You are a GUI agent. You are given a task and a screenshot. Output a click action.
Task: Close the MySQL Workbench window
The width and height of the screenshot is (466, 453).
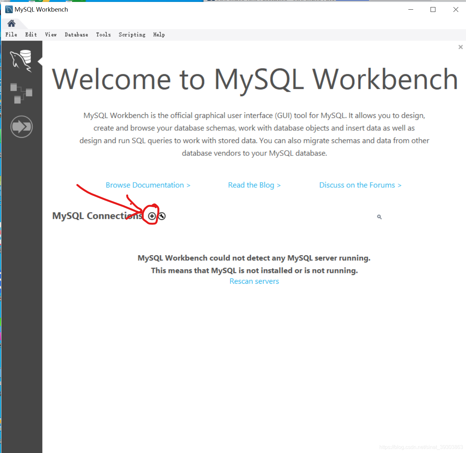456,9
